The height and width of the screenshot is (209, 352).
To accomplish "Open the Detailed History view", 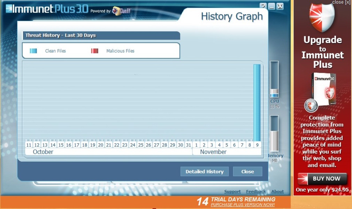I will tap(205, 171).
